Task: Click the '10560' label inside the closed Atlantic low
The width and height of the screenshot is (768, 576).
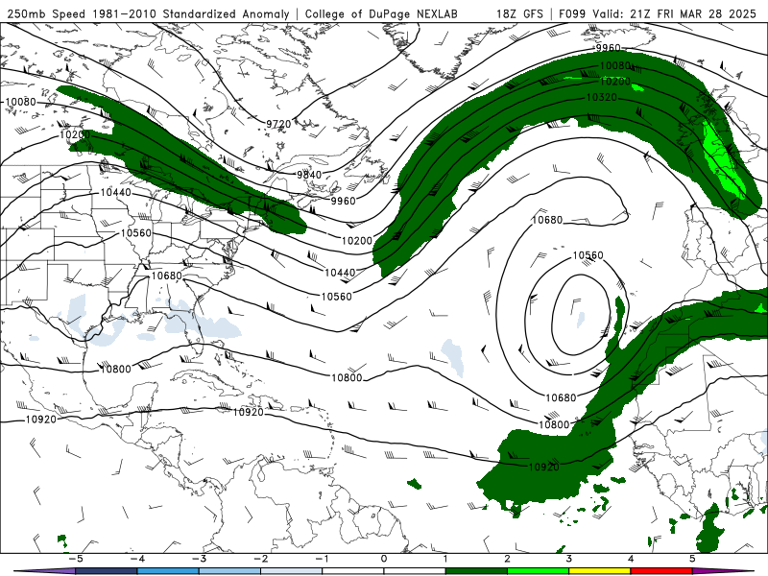Action: [x=588, y=255]
